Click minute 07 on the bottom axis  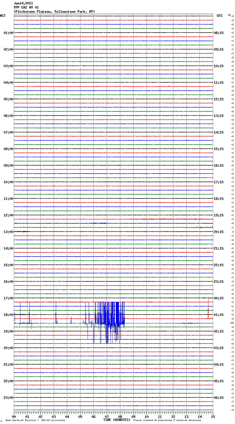point(107,417)
